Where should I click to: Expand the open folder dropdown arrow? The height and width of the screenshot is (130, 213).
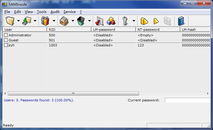coord(18,21)
